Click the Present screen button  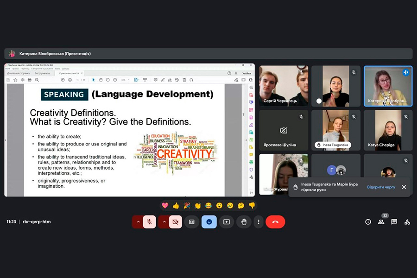point(227,222)
